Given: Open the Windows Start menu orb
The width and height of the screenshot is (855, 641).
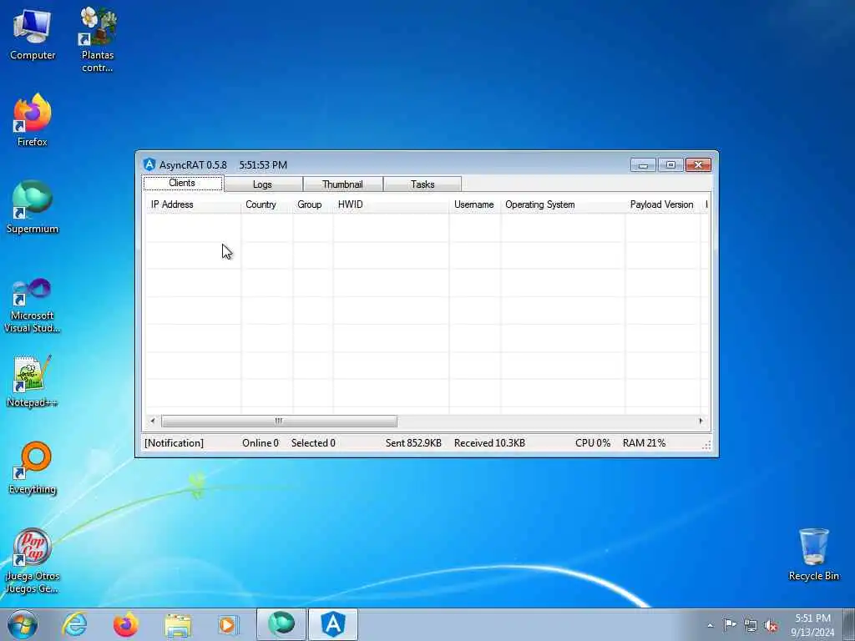Looking at the screenshot, I should (23, 624).
